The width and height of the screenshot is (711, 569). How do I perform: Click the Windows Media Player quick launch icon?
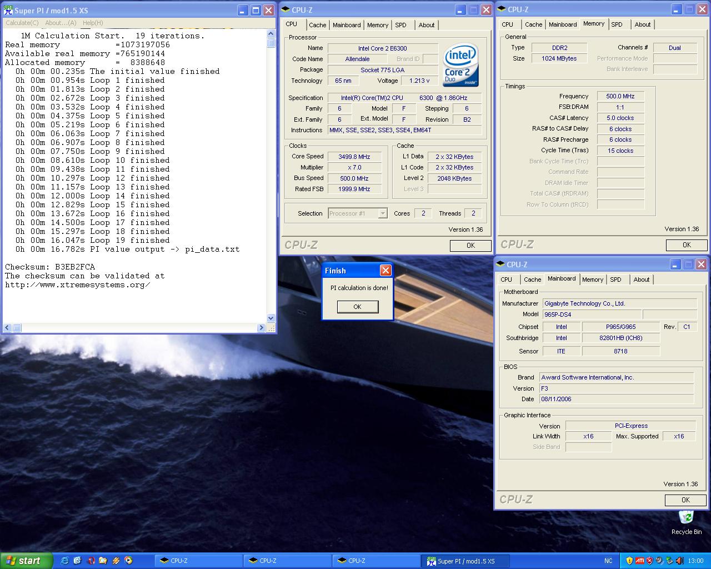[x=128, y=561]
